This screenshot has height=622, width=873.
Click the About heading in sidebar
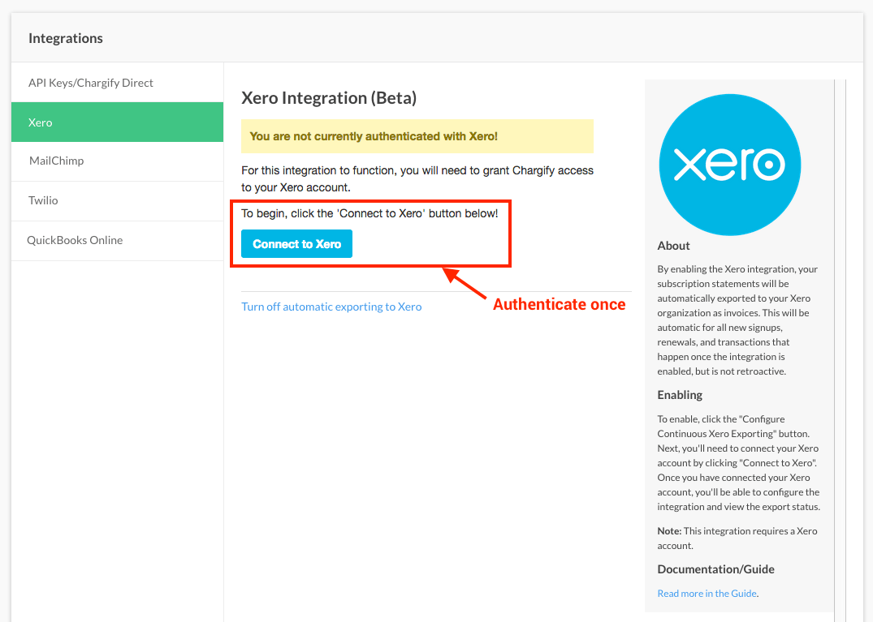click(x=673, y=246)
